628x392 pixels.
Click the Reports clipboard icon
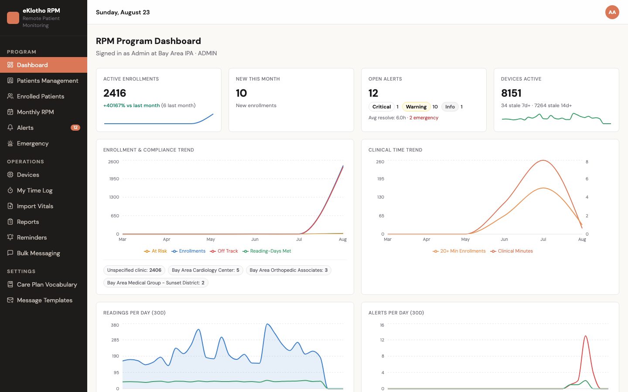click(10, 222)
